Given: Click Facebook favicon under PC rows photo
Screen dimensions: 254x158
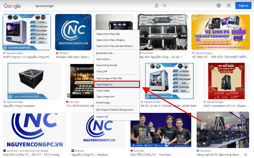Looking at the screenshot, I should (198, 151).
